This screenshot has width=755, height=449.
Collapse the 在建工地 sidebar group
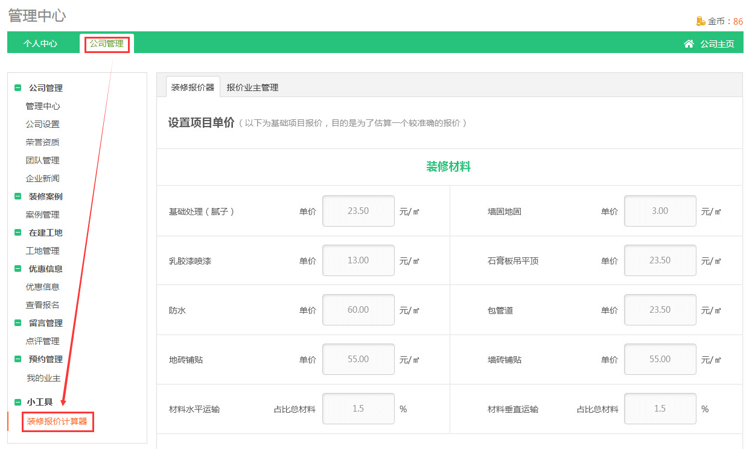18,233
